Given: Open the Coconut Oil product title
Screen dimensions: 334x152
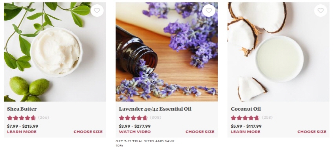Looking at the screenshot, I should pyautogui.click(x=246, y=109).
